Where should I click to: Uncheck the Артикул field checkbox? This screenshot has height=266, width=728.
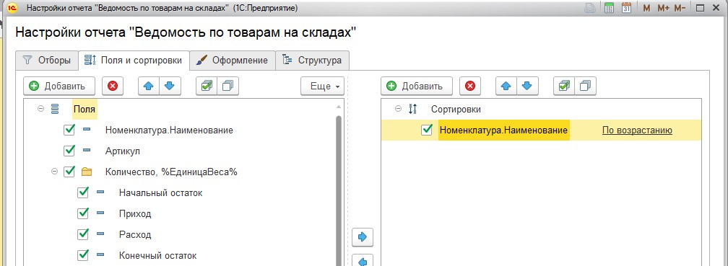[x=69, y=151]
